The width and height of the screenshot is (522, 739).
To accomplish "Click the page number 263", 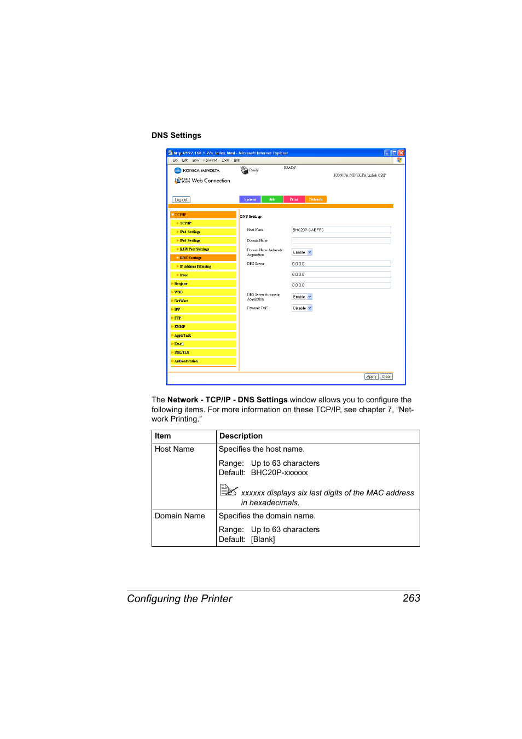I will pyautogui.click(x=411, y=598).
